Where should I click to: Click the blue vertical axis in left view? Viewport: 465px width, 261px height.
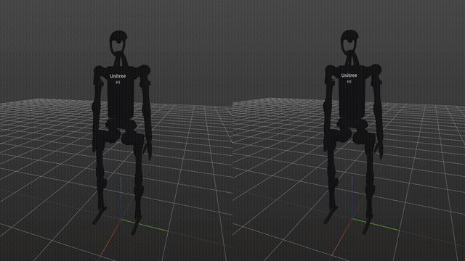(121, 198)
